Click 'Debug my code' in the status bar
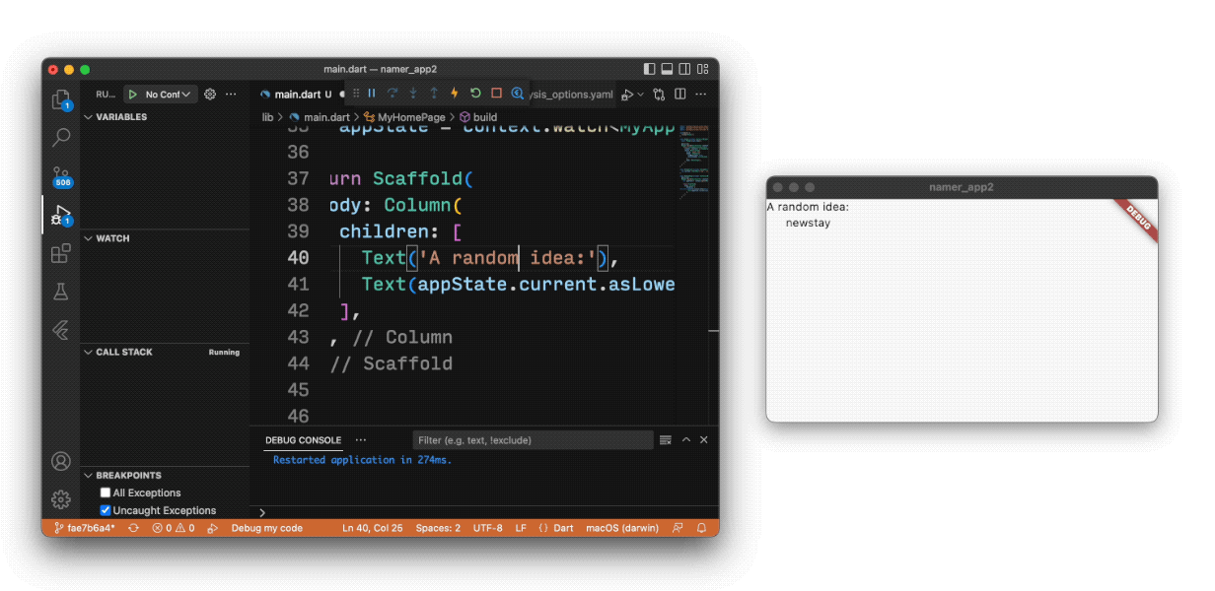The image size is (1215, 591). click(x=266, y=528)
